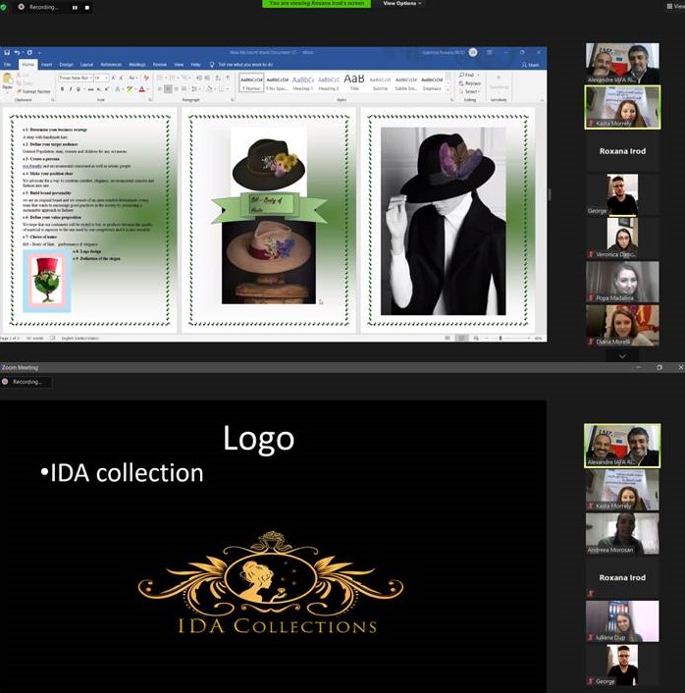The height and width of the screenshot is (693, 685).
Task: Click the black-and-white woman hat photo
Action: [444, 221]
